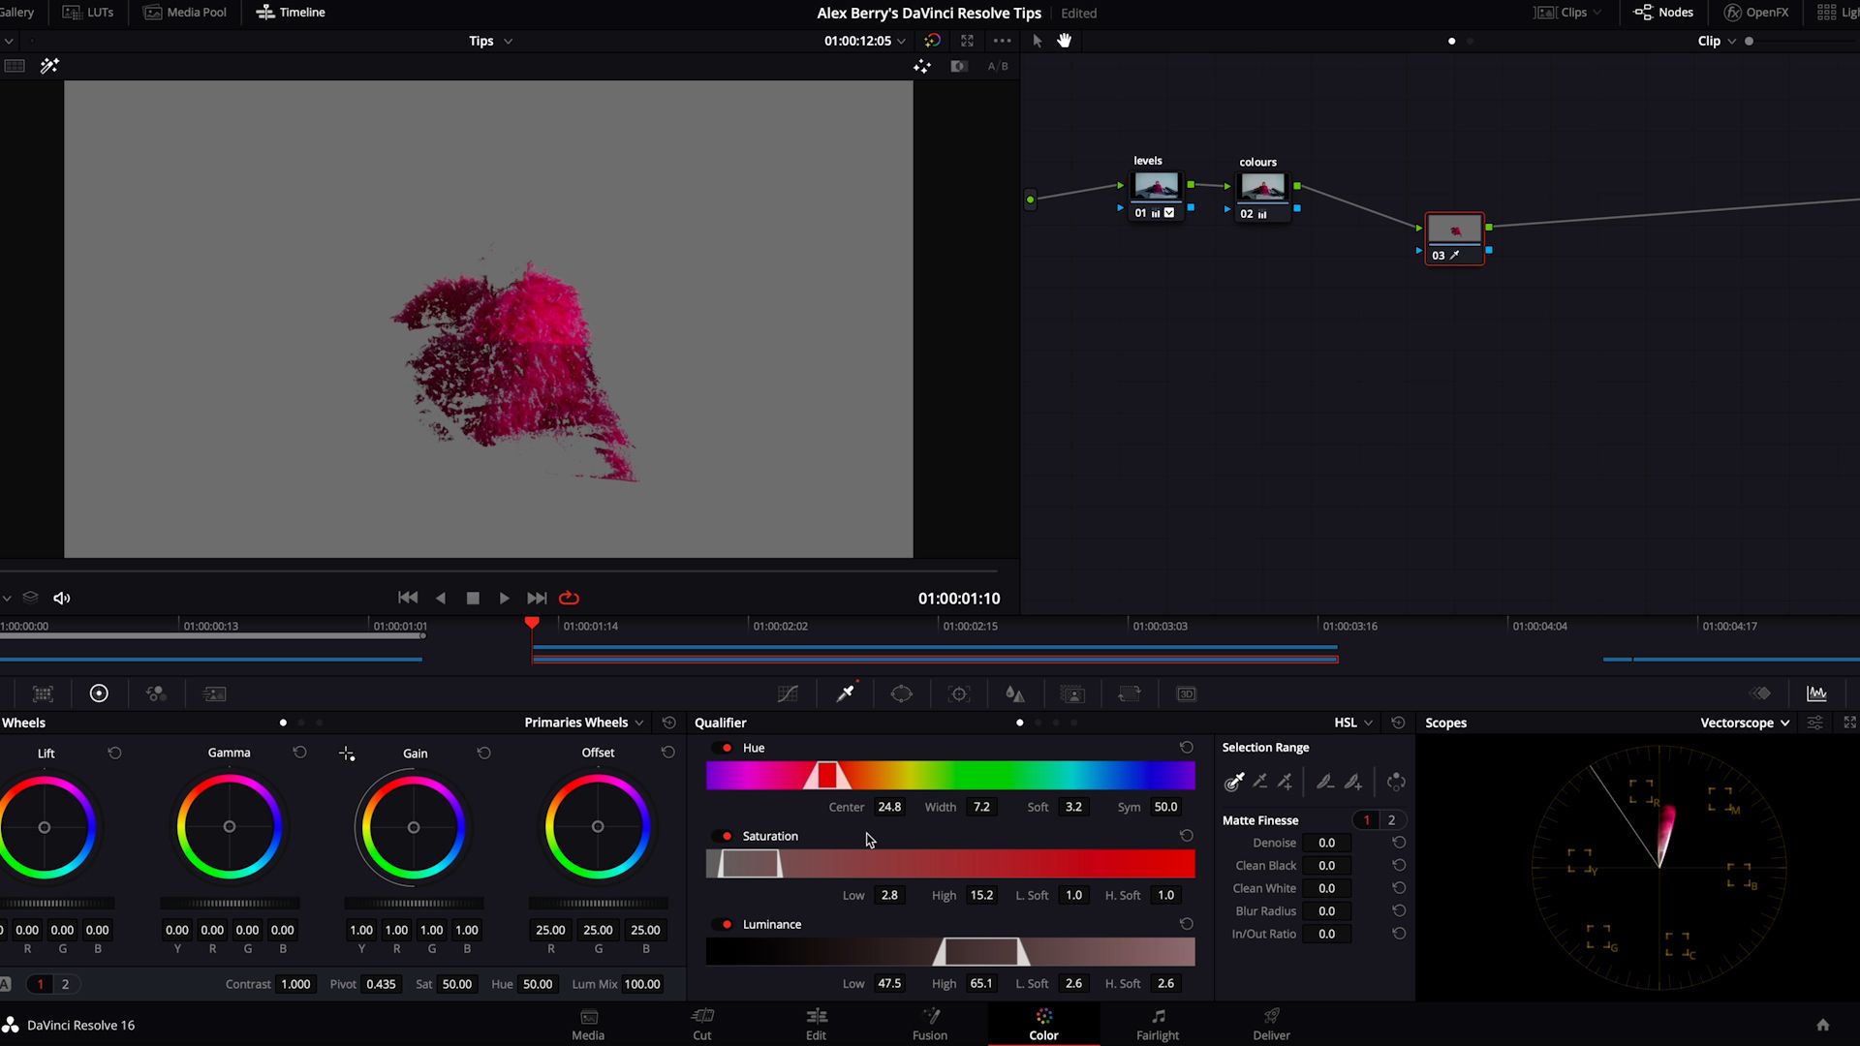
Task: Toggle the viewer highlight wand icon
Action: pos(49,66)
